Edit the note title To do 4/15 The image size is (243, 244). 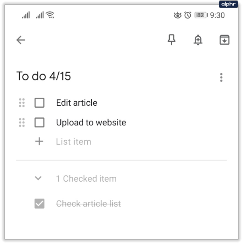point(43,76)
